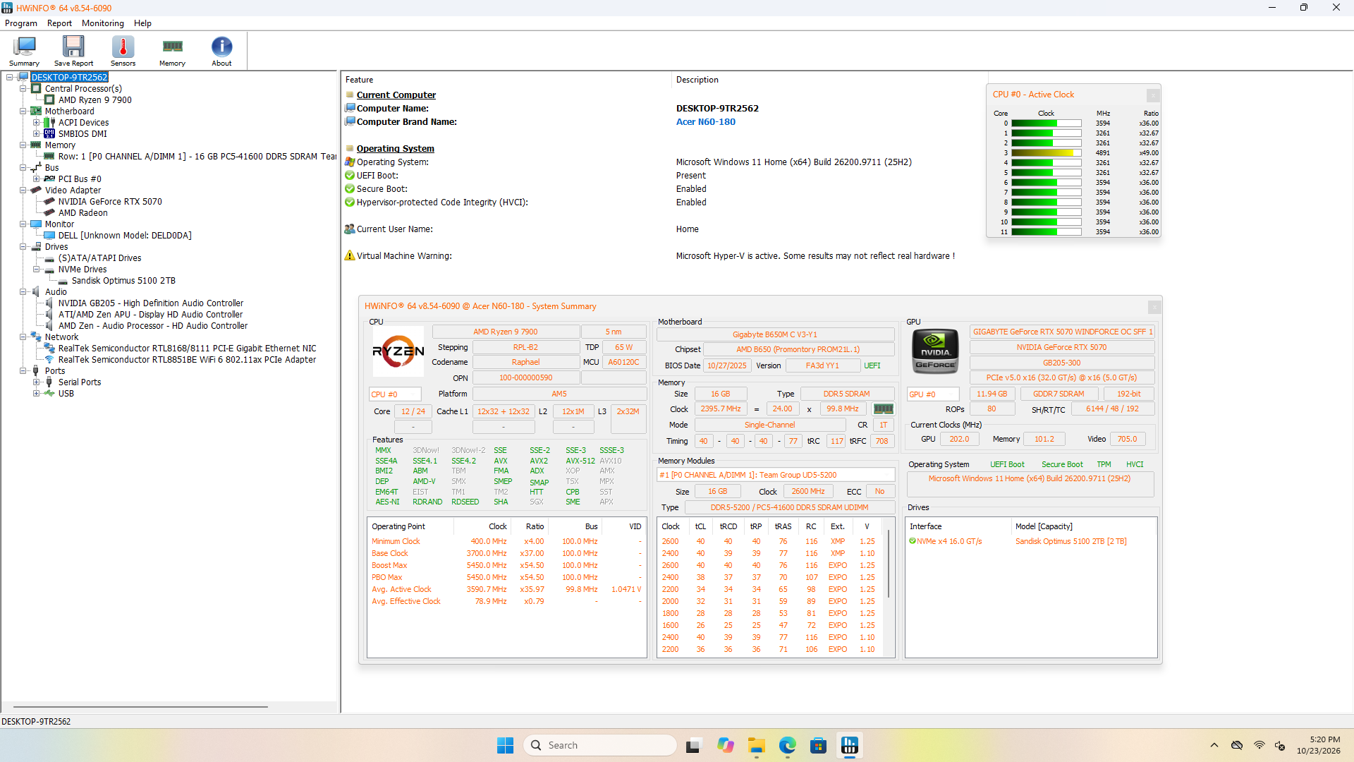Open the Windows Start button
1354x762 pixels.
click(x=505, y=745)
